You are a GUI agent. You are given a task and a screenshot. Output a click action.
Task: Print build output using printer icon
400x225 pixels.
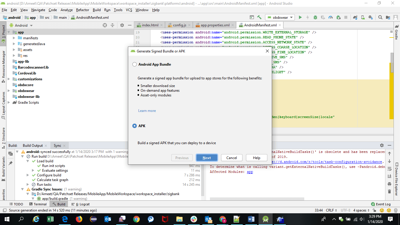click(389, 184)
